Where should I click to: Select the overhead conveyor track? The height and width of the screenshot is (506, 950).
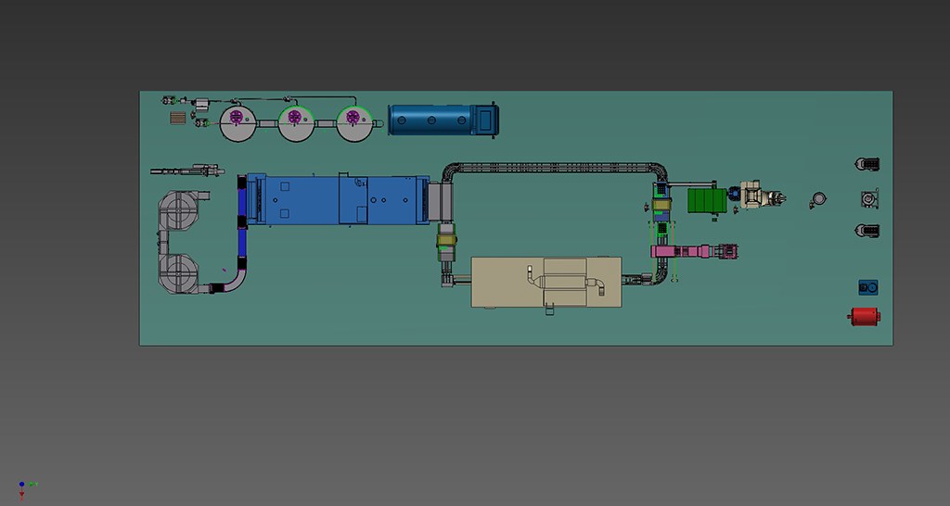pyautogui.click(x=555, y=169)
